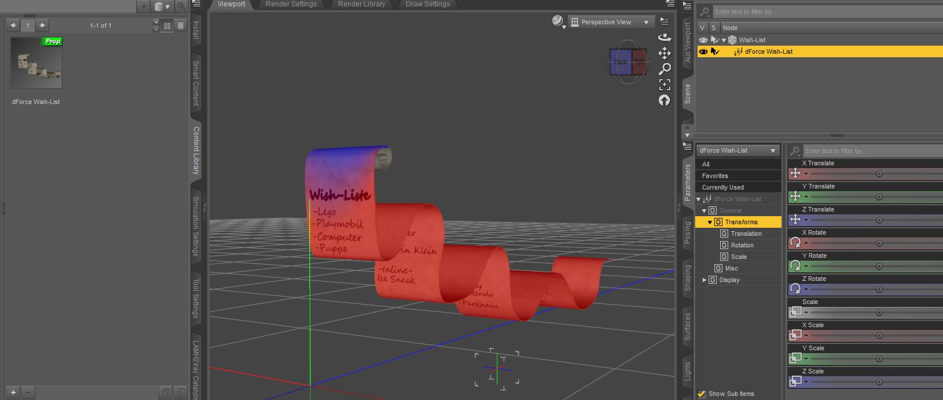The width and height of the screenshot is (943, 400).
Task: Open the Scene side tab
Action: point(688,94)
